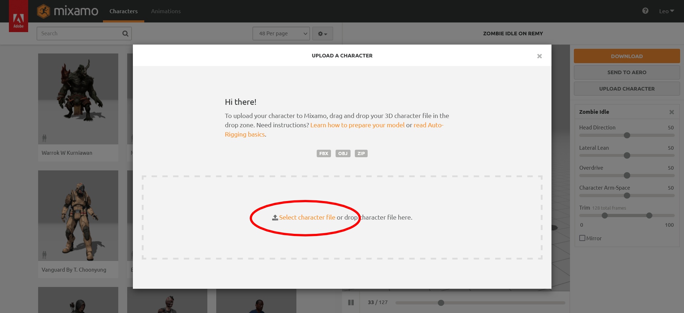The image size is (684, 313).
Task: Click the Trim end handle
Action: [x=649, y=215]
